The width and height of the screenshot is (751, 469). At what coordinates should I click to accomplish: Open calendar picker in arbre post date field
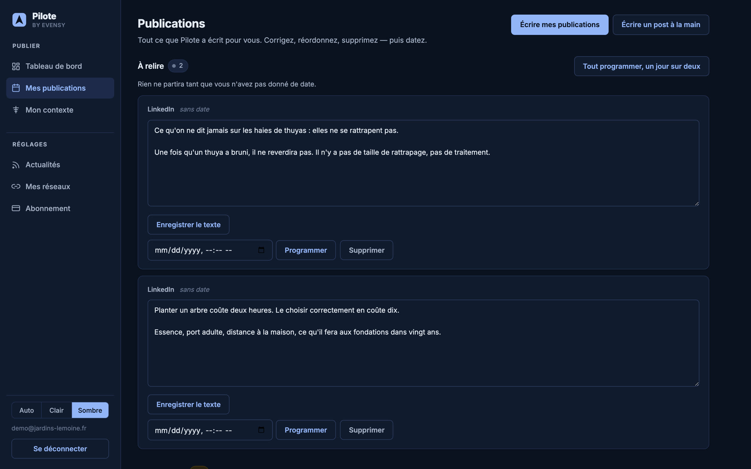click(261, 430)
